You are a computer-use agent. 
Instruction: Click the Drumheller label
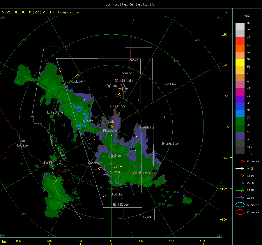click(171, 144)
